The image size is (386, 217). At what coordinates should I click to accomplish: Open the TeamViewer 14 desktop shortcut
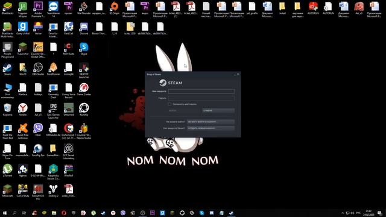pyautogui.click(x=53, y=10)
